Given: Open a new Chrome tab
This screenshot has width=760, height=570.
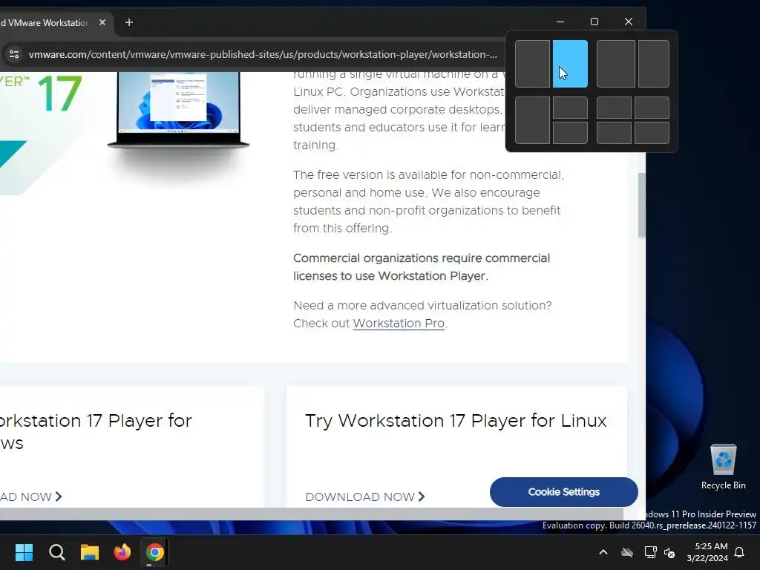Looking at the screenshot, I should coord(129,22).
